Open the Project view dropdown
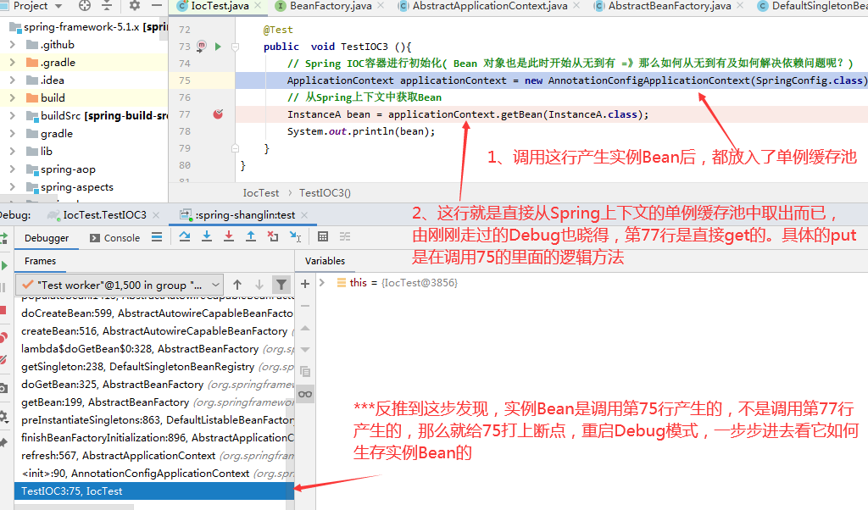Viewport: 868px width, 510px height. 37,6
